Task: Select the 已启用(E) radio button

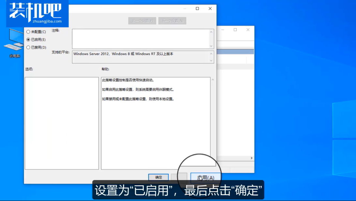Action: (28, 39)
